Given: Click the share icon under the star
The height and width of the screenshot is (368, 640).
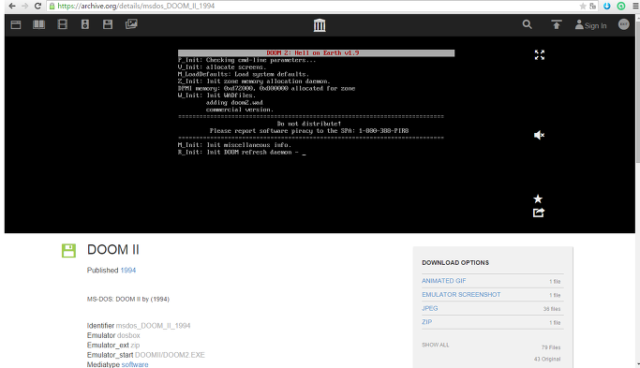Looking at the screenshot, I should 539,213.
